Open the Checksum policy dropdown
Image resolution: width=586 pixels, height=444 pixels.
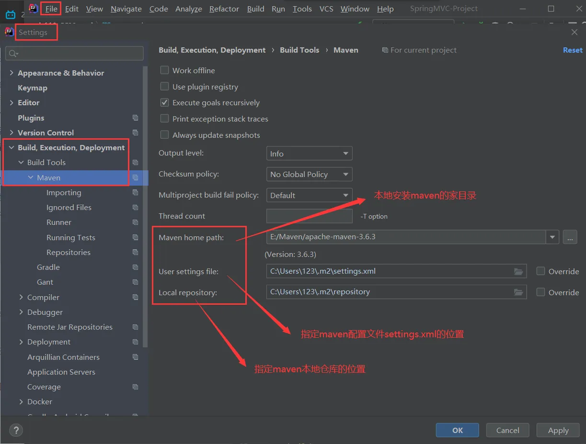pyautogui.click(x=309, y=174)
